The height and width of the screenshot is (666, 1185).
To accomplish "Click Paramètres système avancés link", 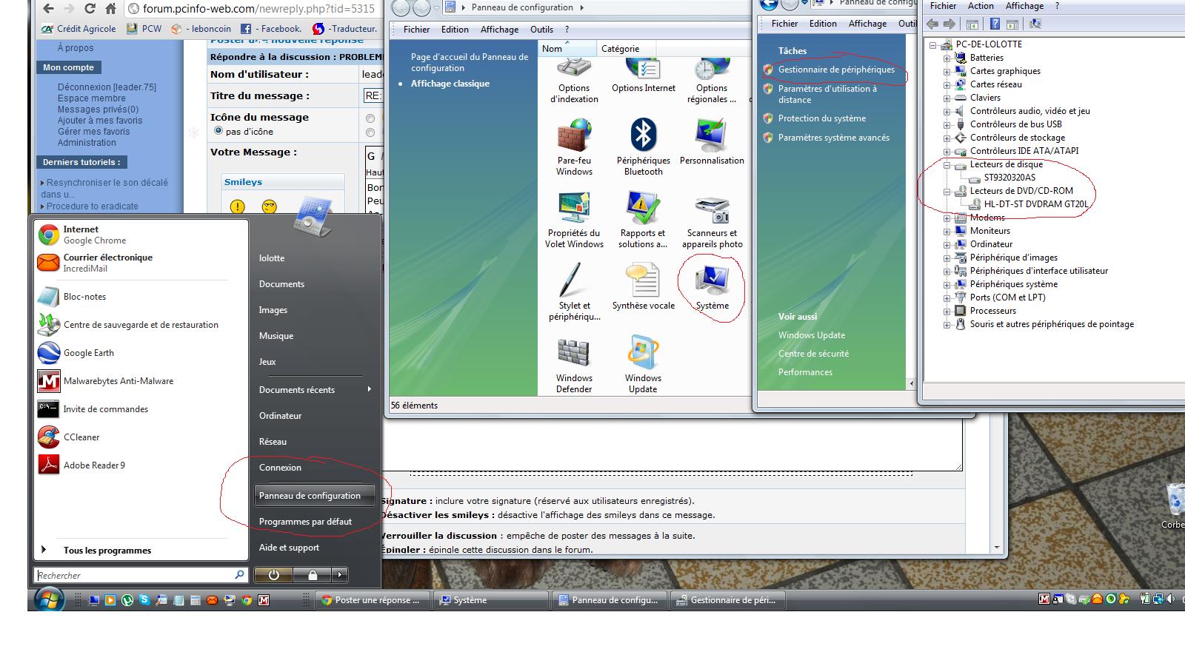I will pos(833,138).
